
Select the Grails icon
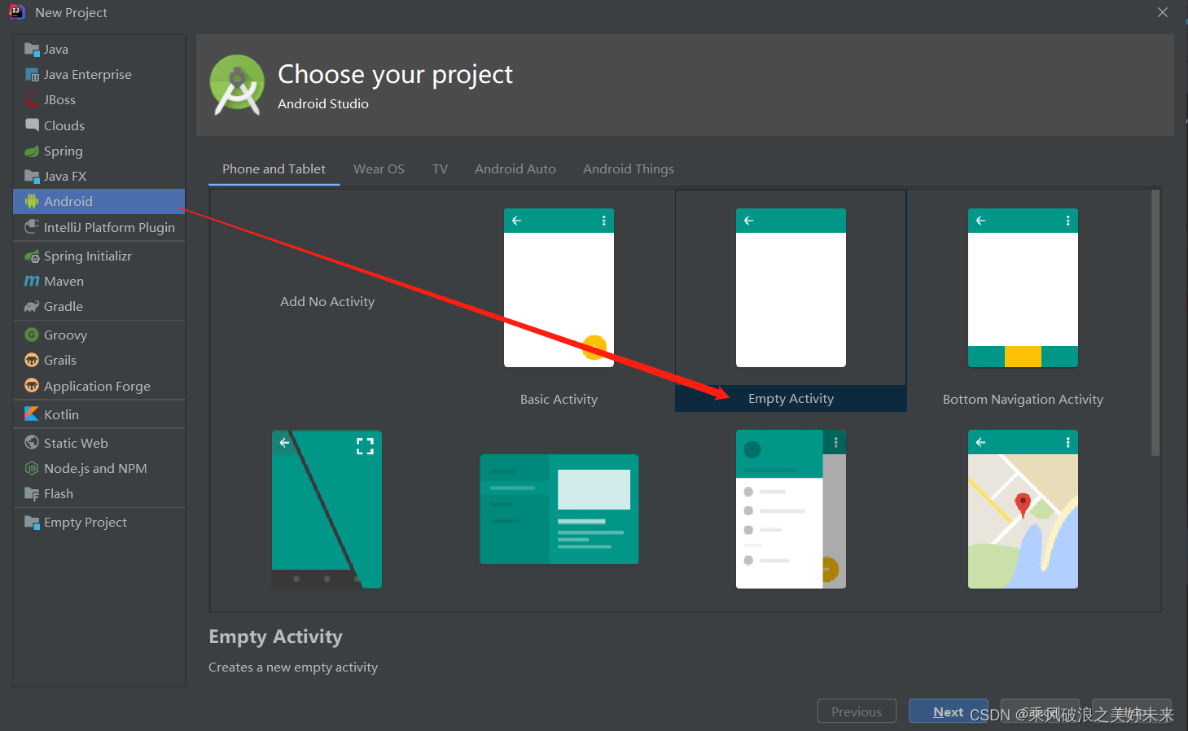[x=32, y=361]
